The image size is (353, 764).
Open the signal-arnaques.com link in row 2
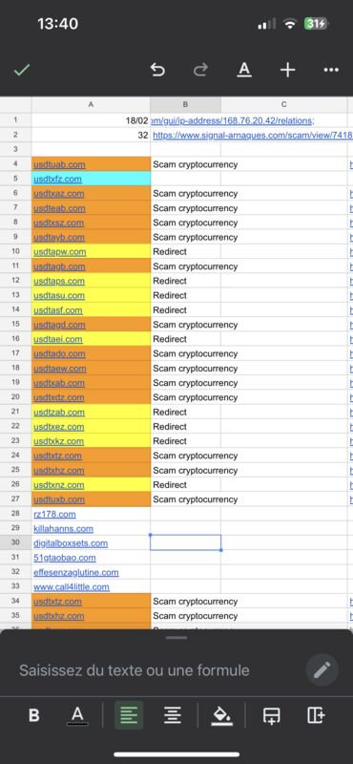click(252, 136)
